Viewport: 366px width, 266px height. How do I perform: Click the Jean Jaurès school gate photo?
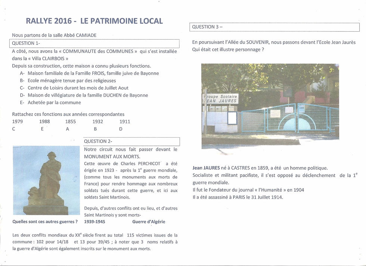[270, 106]
